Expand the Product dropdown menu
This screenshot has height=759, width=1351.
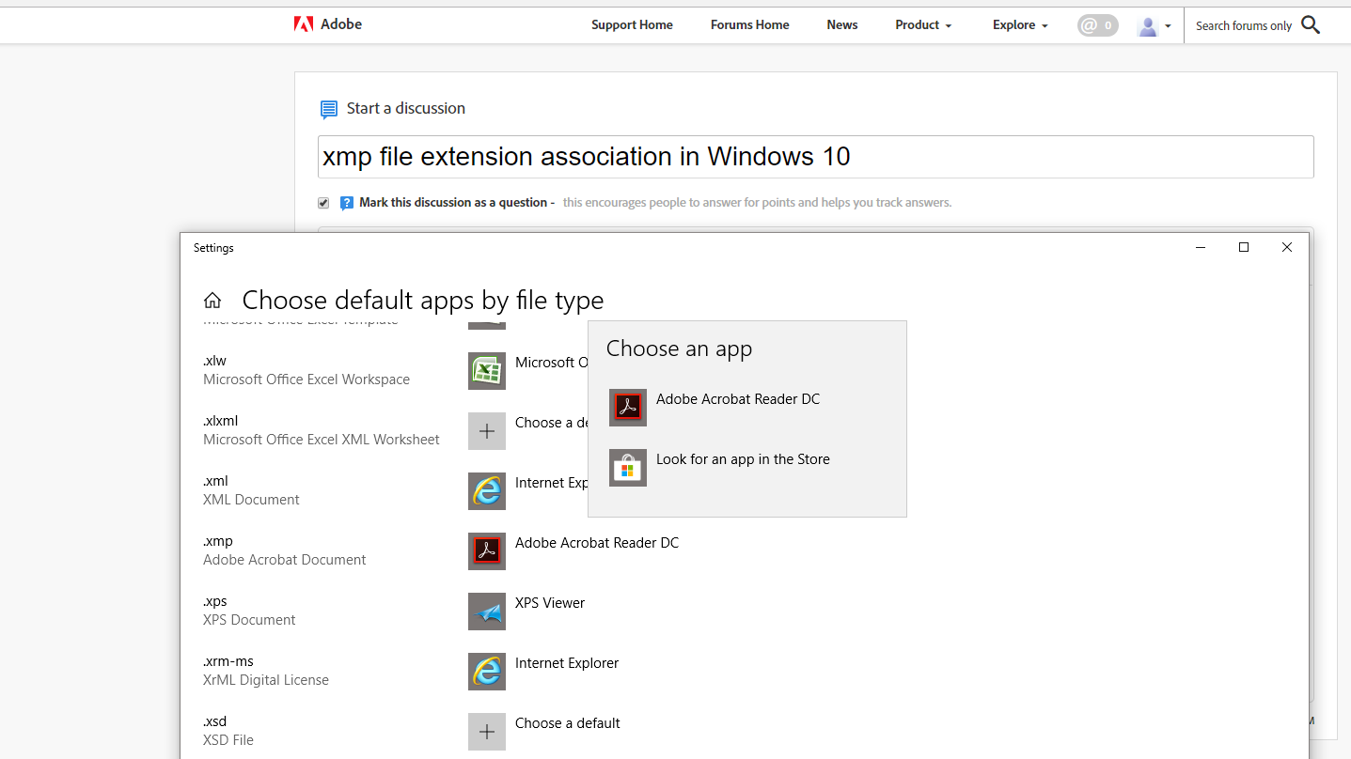point(923,25)
